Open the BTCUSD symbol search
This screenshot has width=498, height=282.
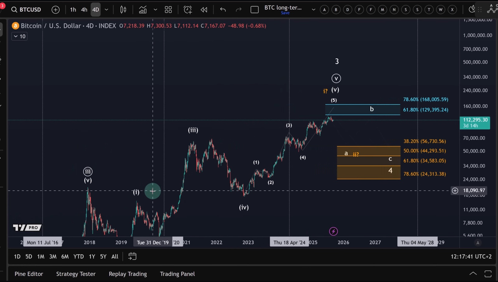click(26, 10)
